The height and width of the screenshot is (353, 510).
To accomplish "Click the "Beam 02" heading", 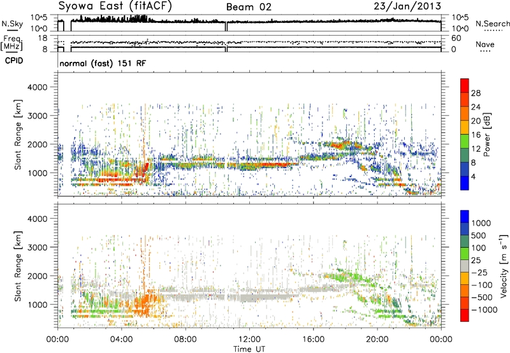I will point(249,7).
